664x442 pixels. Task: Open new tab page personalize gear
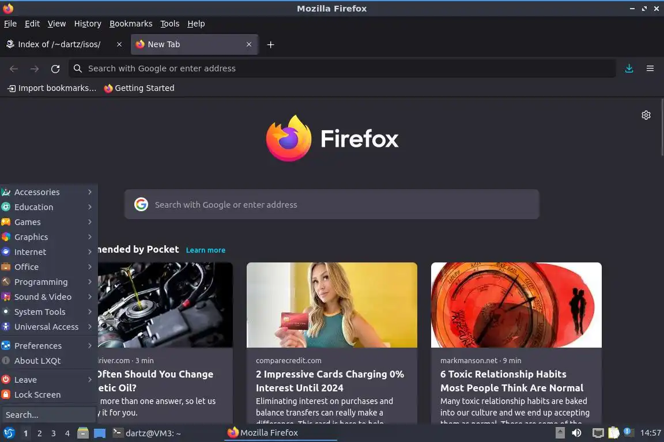tap(646, 115)
